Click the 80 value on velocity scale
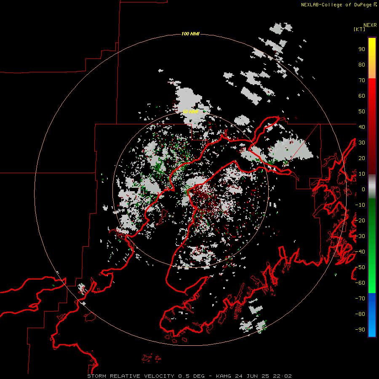The image size is (379, 379). click(x=362, y=65)
